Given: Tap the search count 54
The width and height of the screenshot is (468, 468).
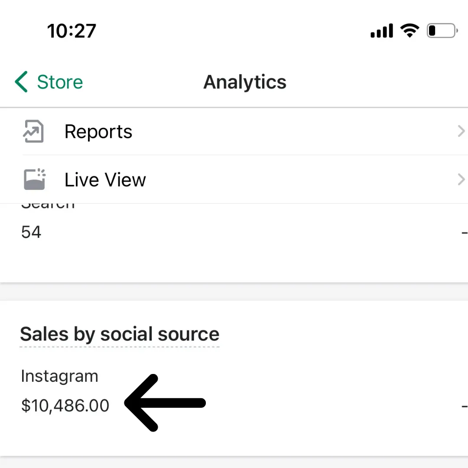Looking at the screenshot, I should 31,232.
